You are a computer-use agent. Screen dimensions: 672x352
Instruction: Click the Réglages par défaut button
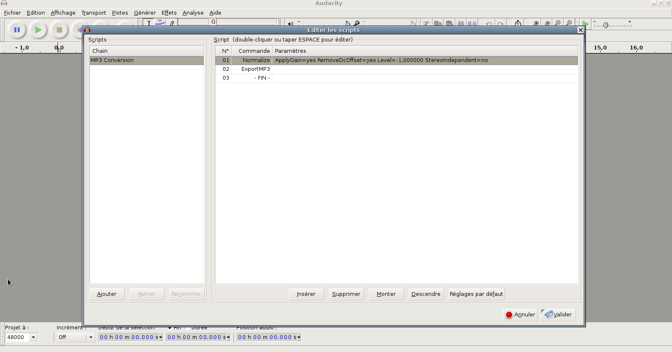coord(476,294)
